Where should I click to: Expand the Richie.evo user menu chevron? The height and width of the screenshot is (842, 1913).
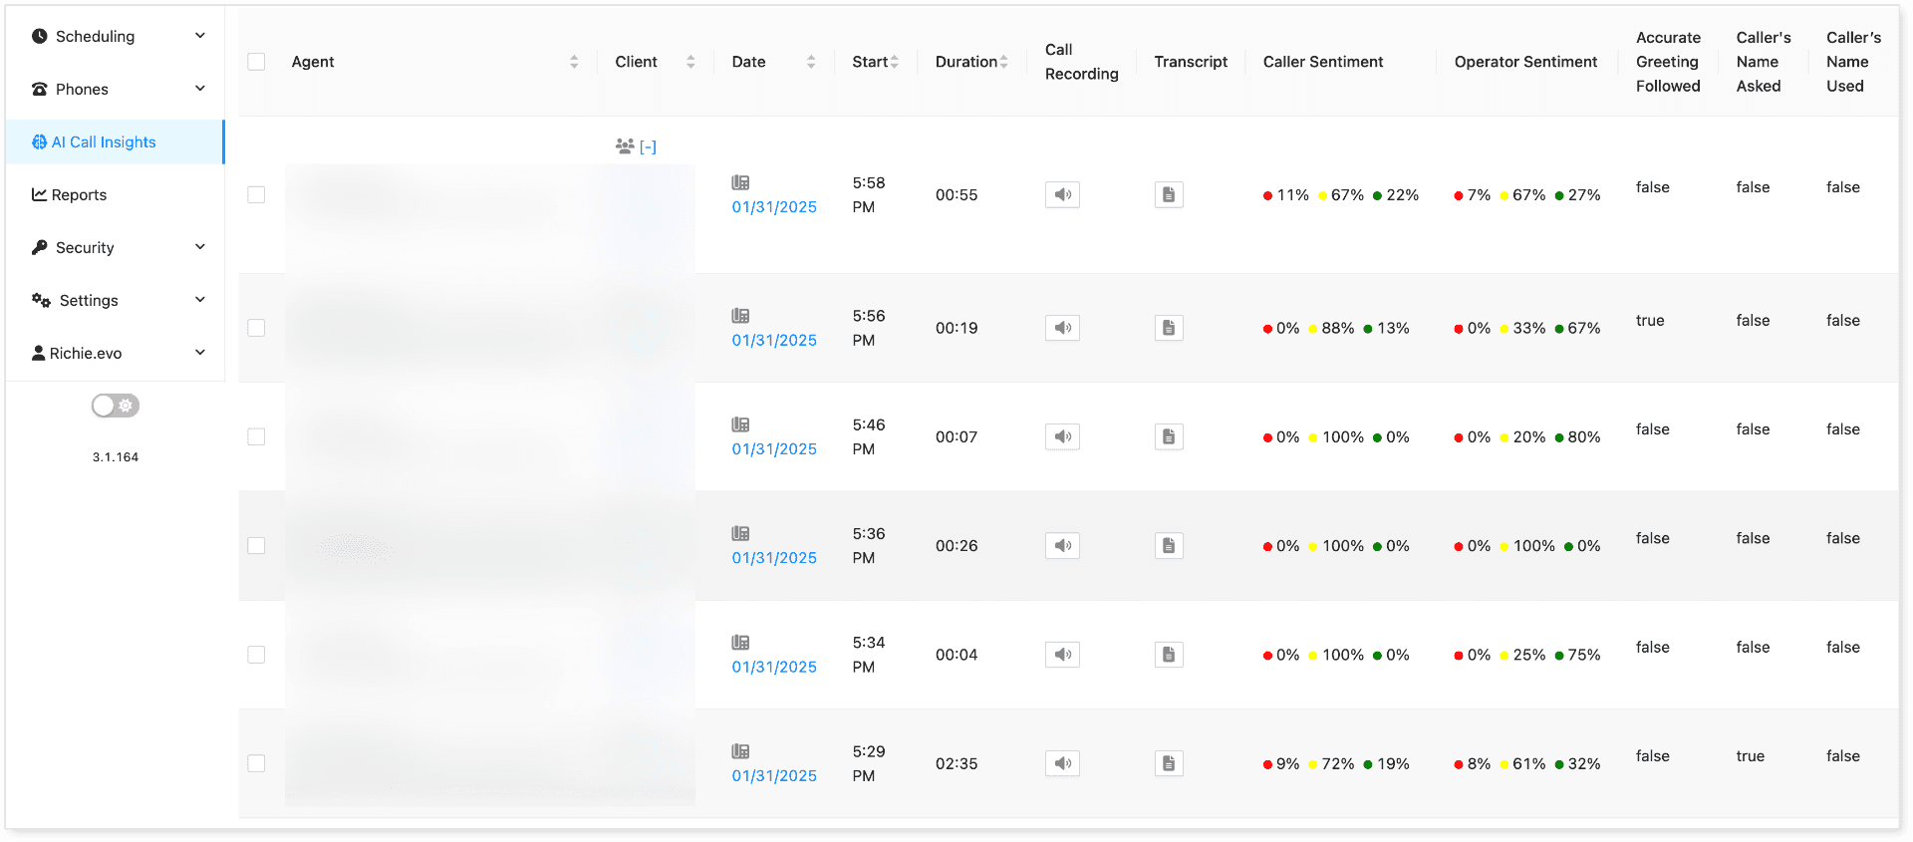(200, 353)
